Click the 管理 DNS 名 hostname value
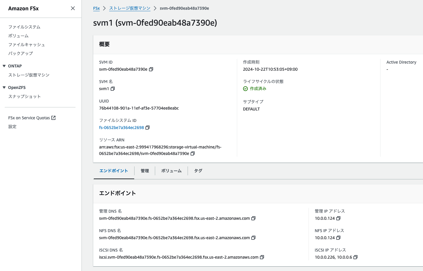 click(x=174, y=218)
